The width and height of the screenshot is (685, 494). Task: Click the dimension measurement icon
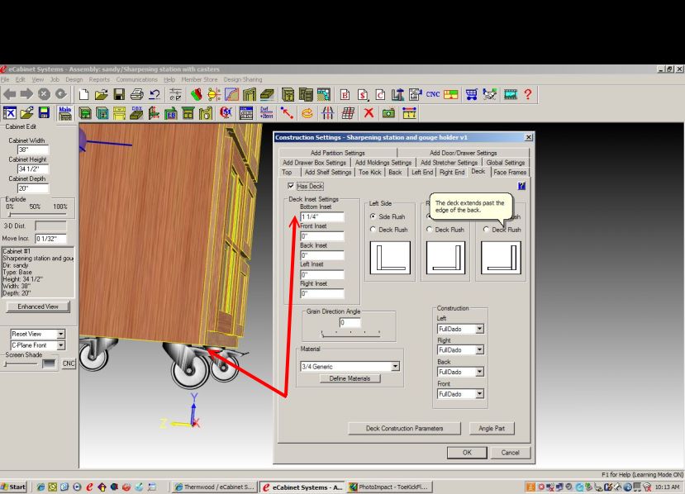(x=409, y=113)
